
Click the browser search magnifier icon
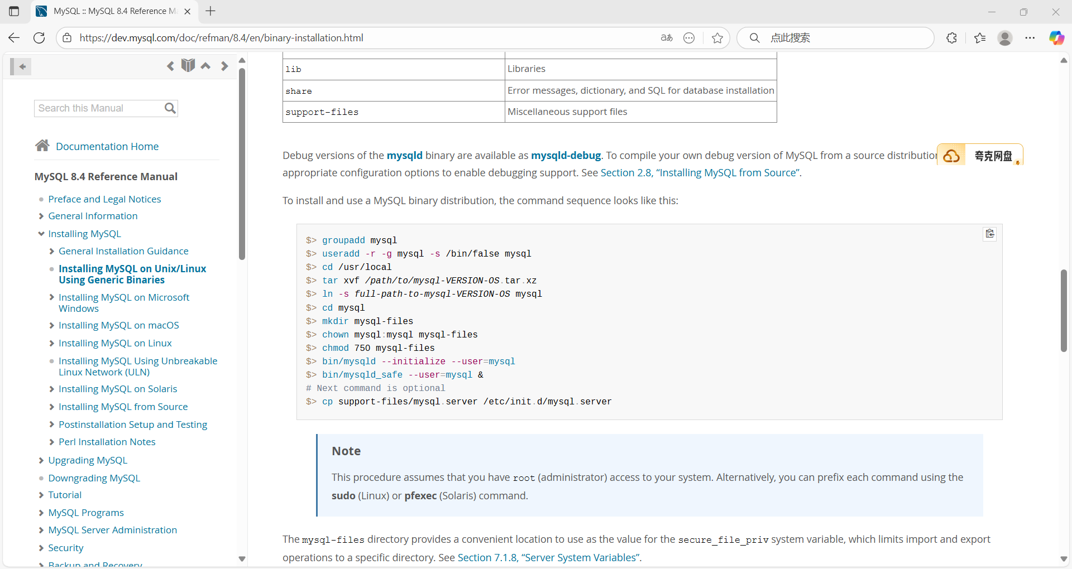754,38
